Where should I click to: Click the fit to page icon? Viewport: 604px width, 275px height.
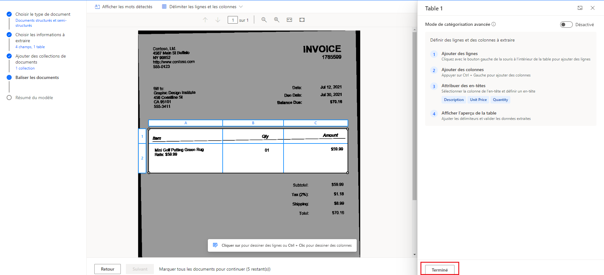tap(302, 20)
